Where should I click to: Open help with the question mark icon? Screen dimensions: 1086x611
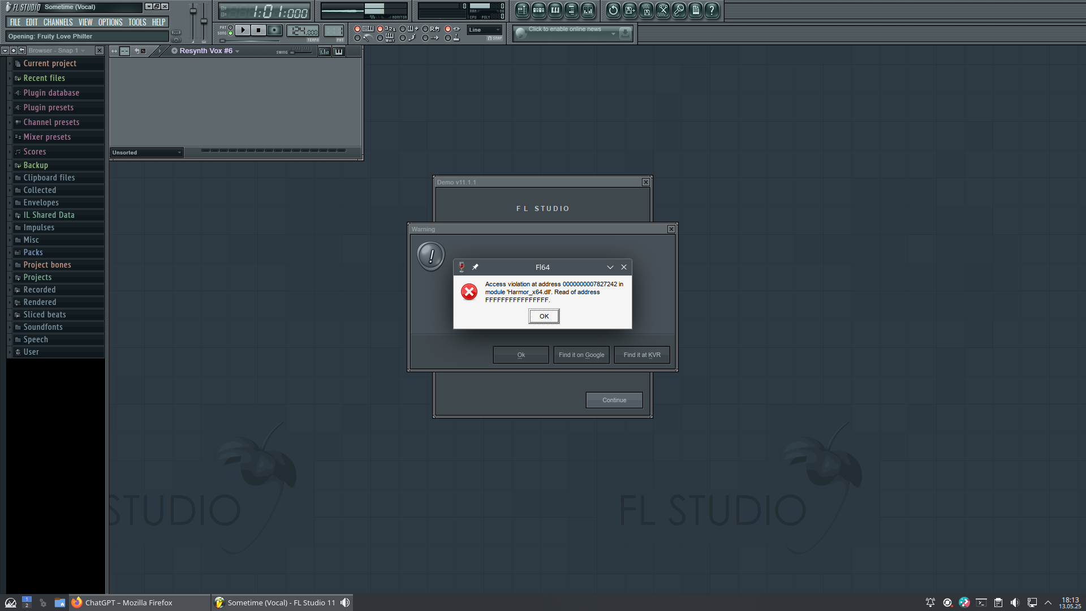coord(712,10)
